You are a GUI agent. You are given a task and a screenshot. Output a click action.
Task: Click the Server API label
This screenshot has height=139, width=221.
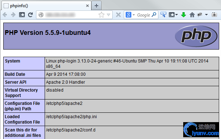tap(15, 82)
